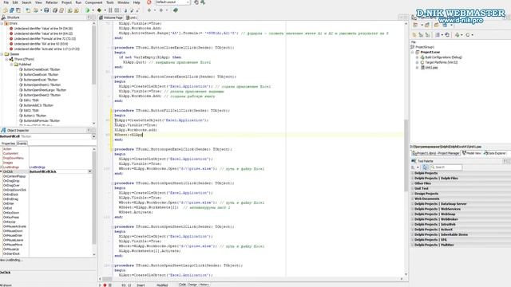
Task: Click the red record macro icon in editor status bar
Action: (105, 285)
